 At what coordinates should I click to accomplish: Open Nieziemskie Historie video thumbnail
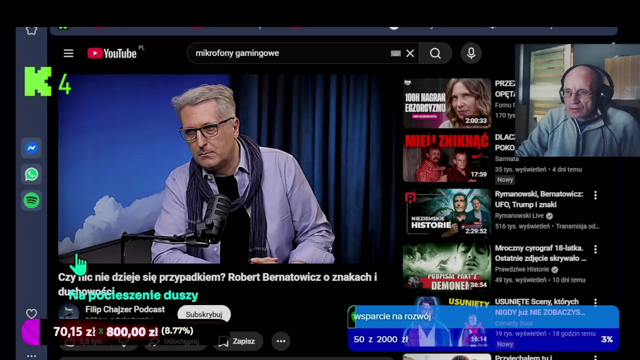click(x=447, y=212)
